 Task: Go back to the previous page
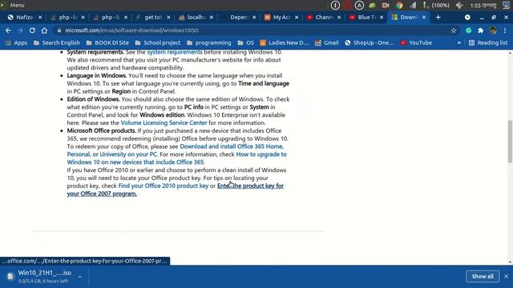pos(8,30)
